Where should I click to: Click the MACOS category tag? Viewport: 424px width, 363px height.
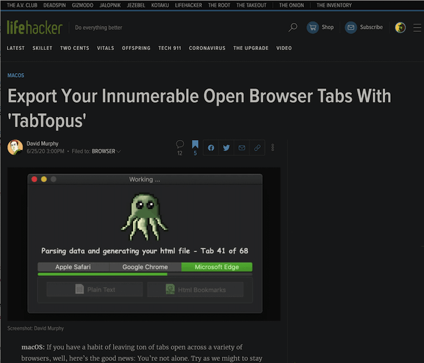(x=16, y=75)
